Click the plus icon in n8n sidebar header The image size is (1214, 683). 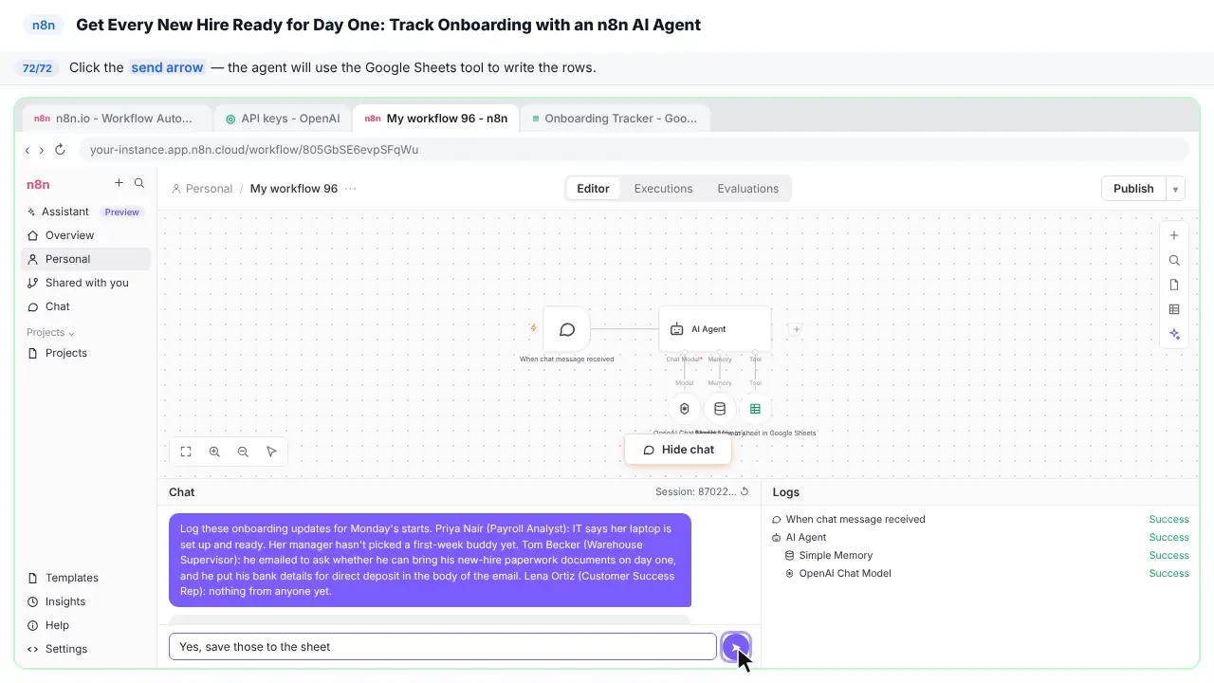(x=119, y=183)
